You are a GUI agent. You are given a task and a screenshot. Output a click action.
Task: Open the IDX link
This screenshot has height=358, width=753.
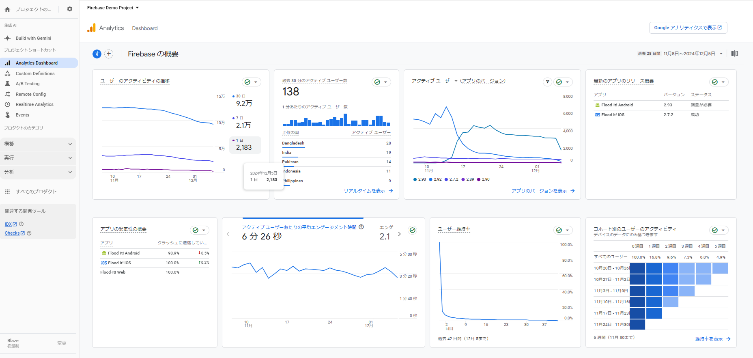11,224
